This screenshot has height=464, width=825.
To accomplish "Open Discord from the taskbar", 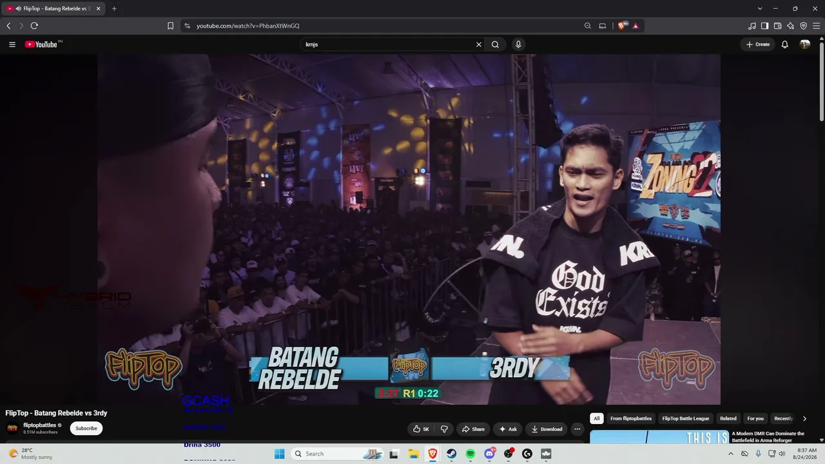I will point(489,454).
